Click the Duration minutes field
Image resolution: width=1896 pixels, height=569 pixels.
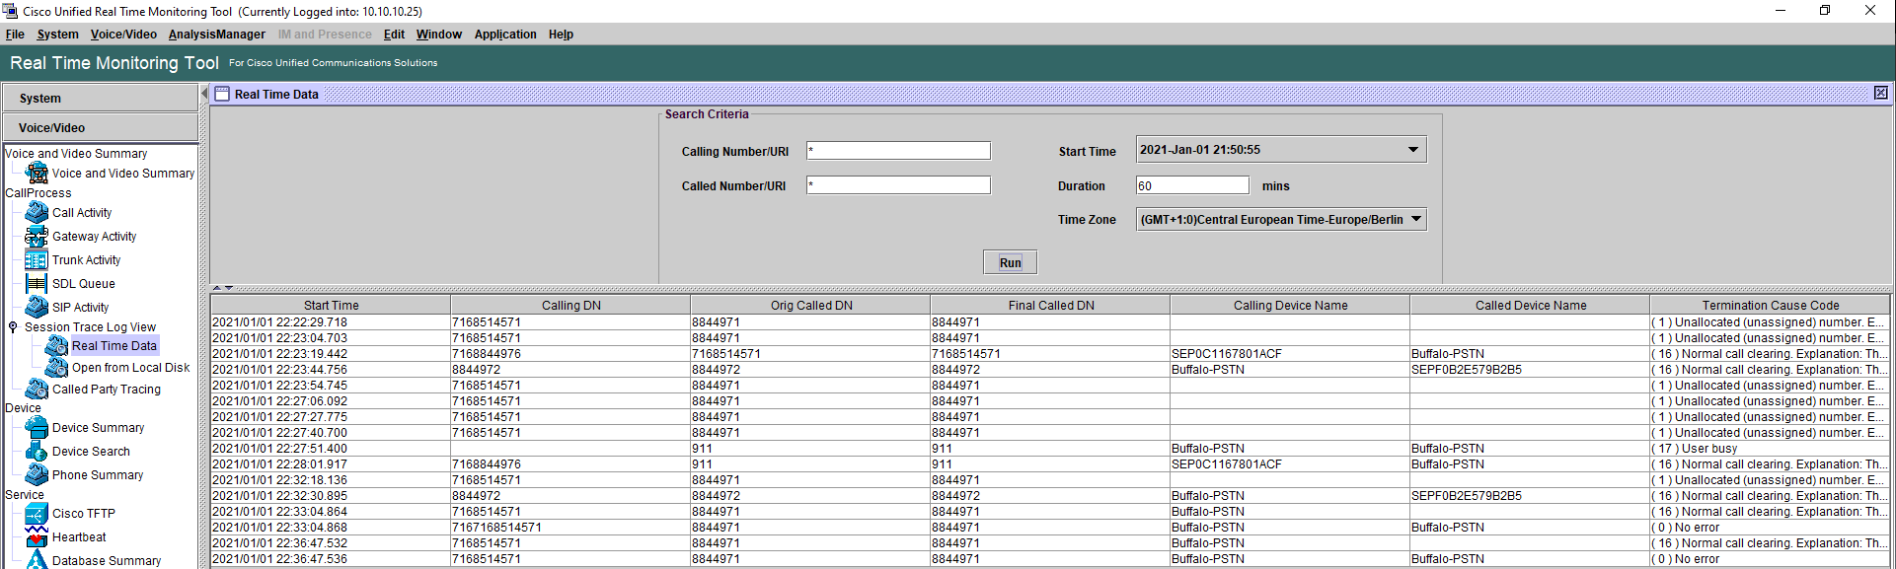click(1192, 185)
